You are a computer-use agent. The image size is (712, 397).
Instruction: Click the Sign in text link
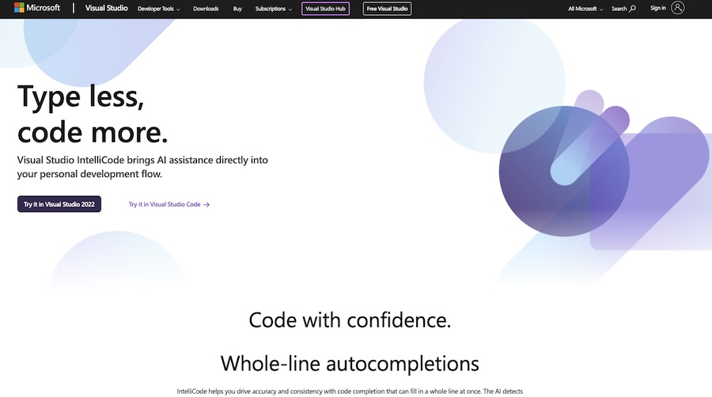pos(657,8)
